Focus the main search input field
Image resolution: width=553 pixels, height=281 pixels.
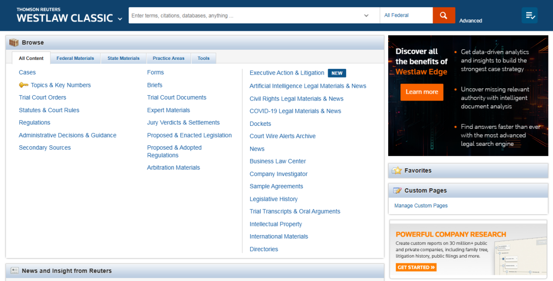tap(247, 16)
